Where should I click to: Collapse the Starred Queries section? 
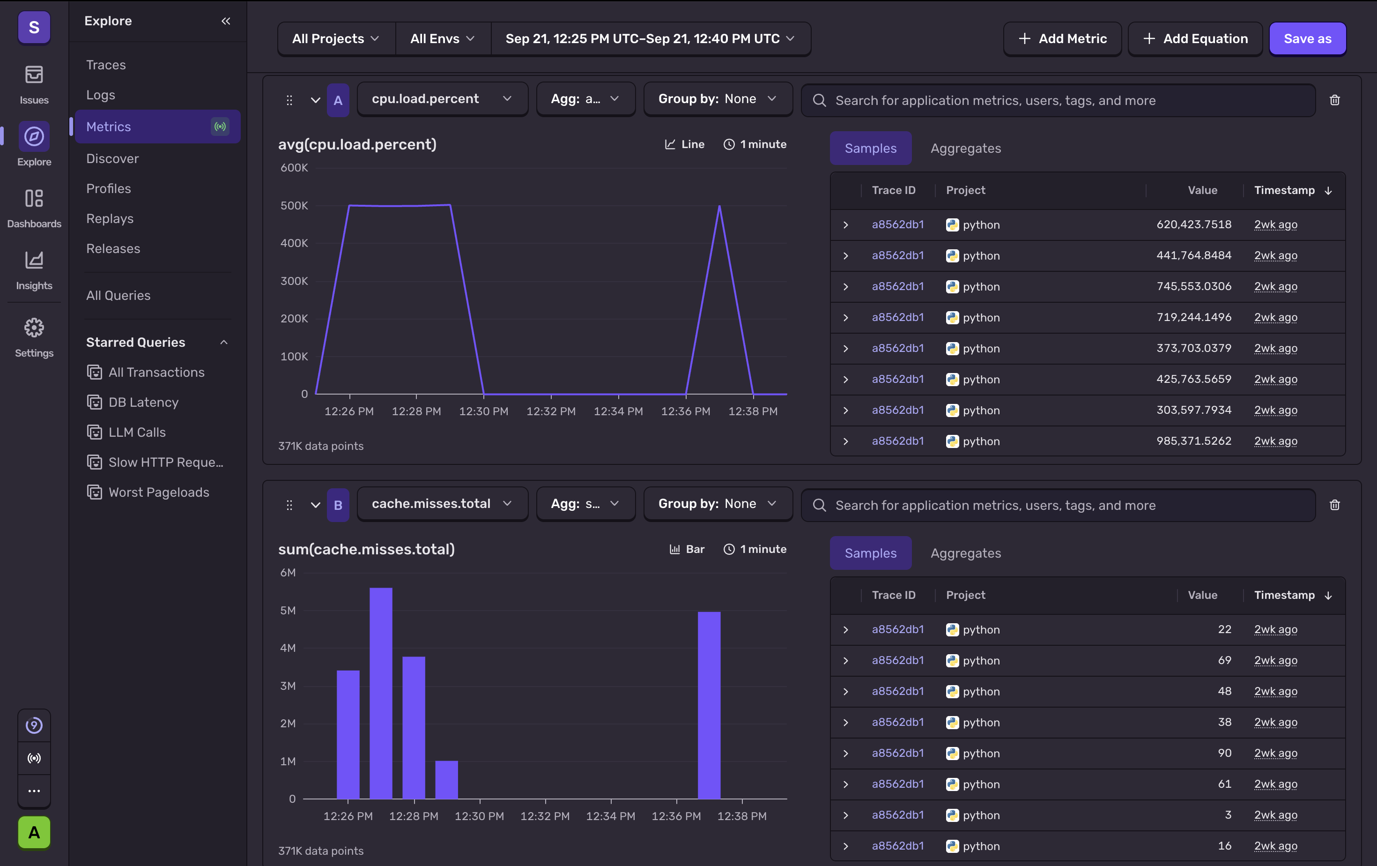224,343
